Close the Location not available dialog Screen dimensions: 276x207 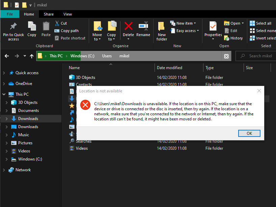(259, 91)
